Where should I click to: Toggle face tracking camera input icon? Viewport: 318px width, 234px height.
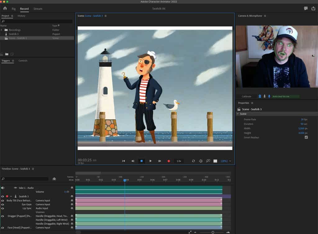[x=260, y=96]
